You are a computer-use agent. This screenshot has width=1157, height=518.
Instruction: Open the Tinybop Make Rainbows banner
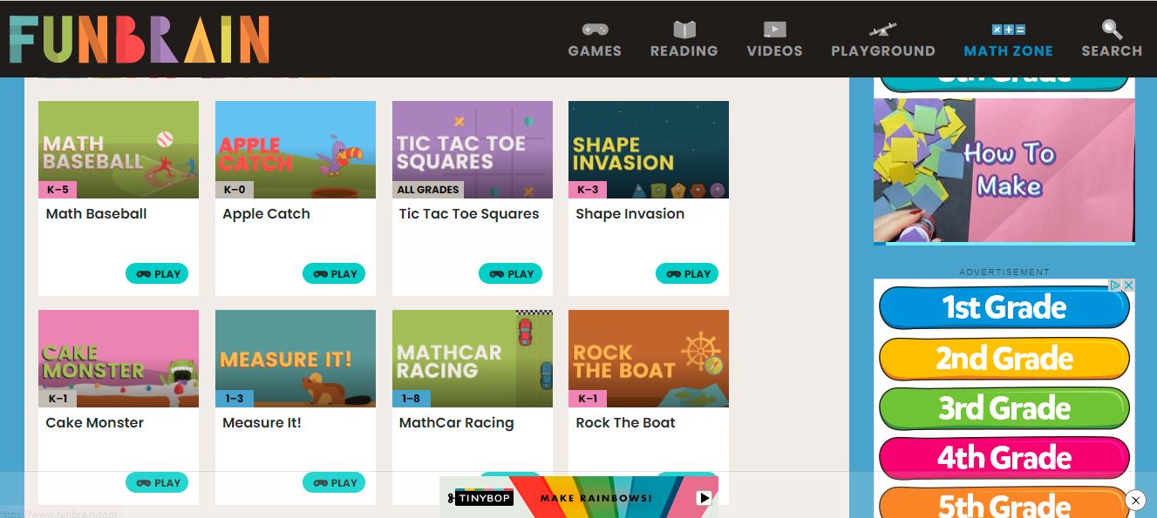click(x=578, y=498)
